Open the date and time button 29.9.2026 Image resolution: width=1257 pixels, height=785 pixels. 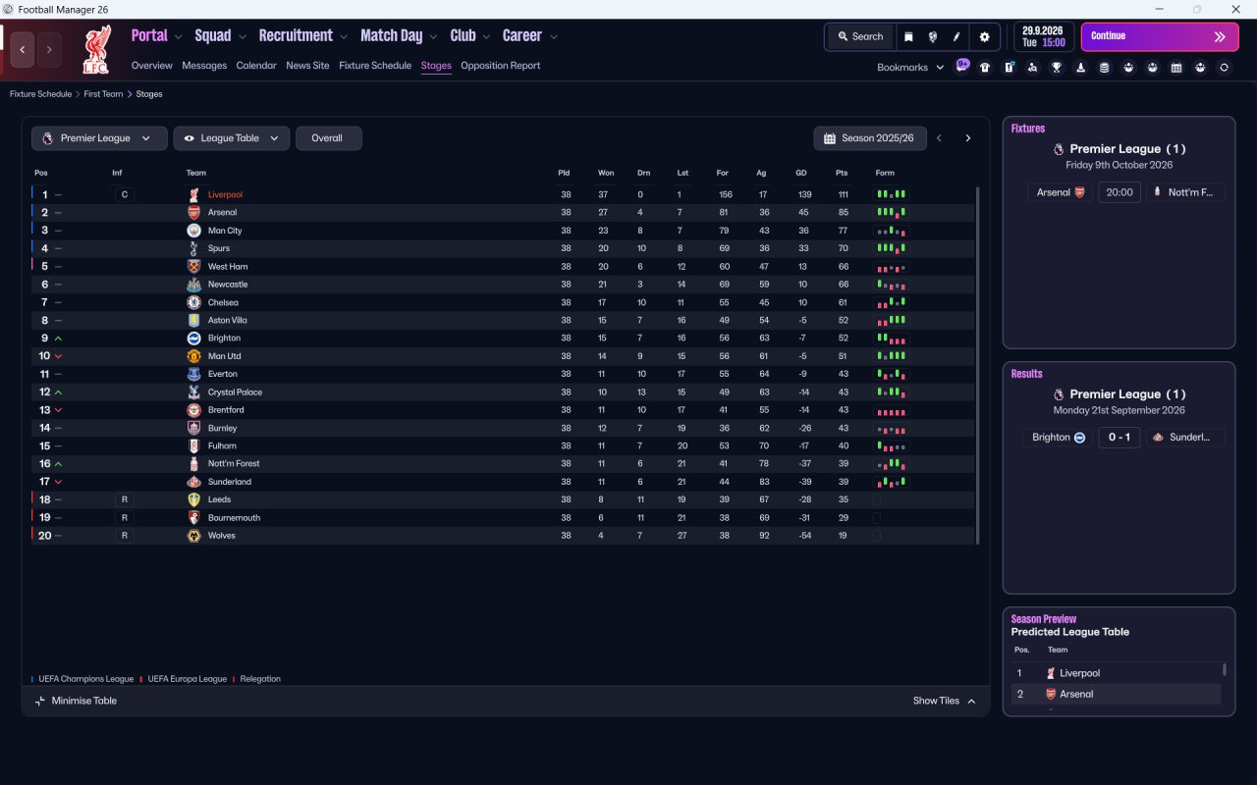(x=1044, y=36)
